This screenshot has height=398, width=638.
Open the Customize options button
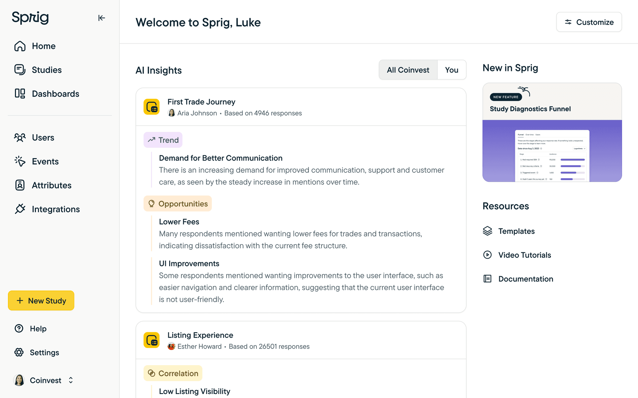[589, 22]
